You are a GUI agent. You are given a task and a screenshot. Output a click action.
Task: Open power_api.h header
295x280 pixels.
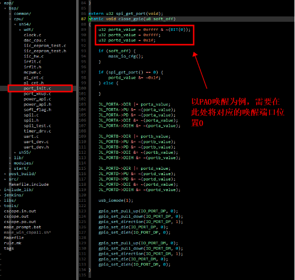[37, 104]
